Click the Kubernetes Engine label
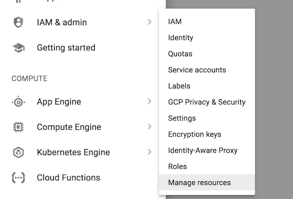 (x=73, y=152)
